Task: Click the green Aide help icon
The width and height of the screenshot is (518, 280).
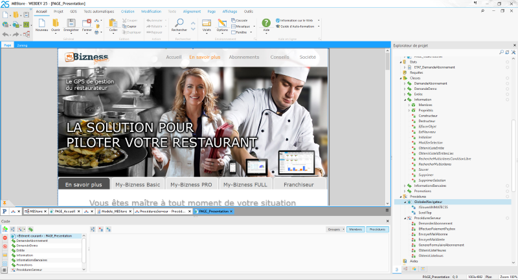Action: 266,23
